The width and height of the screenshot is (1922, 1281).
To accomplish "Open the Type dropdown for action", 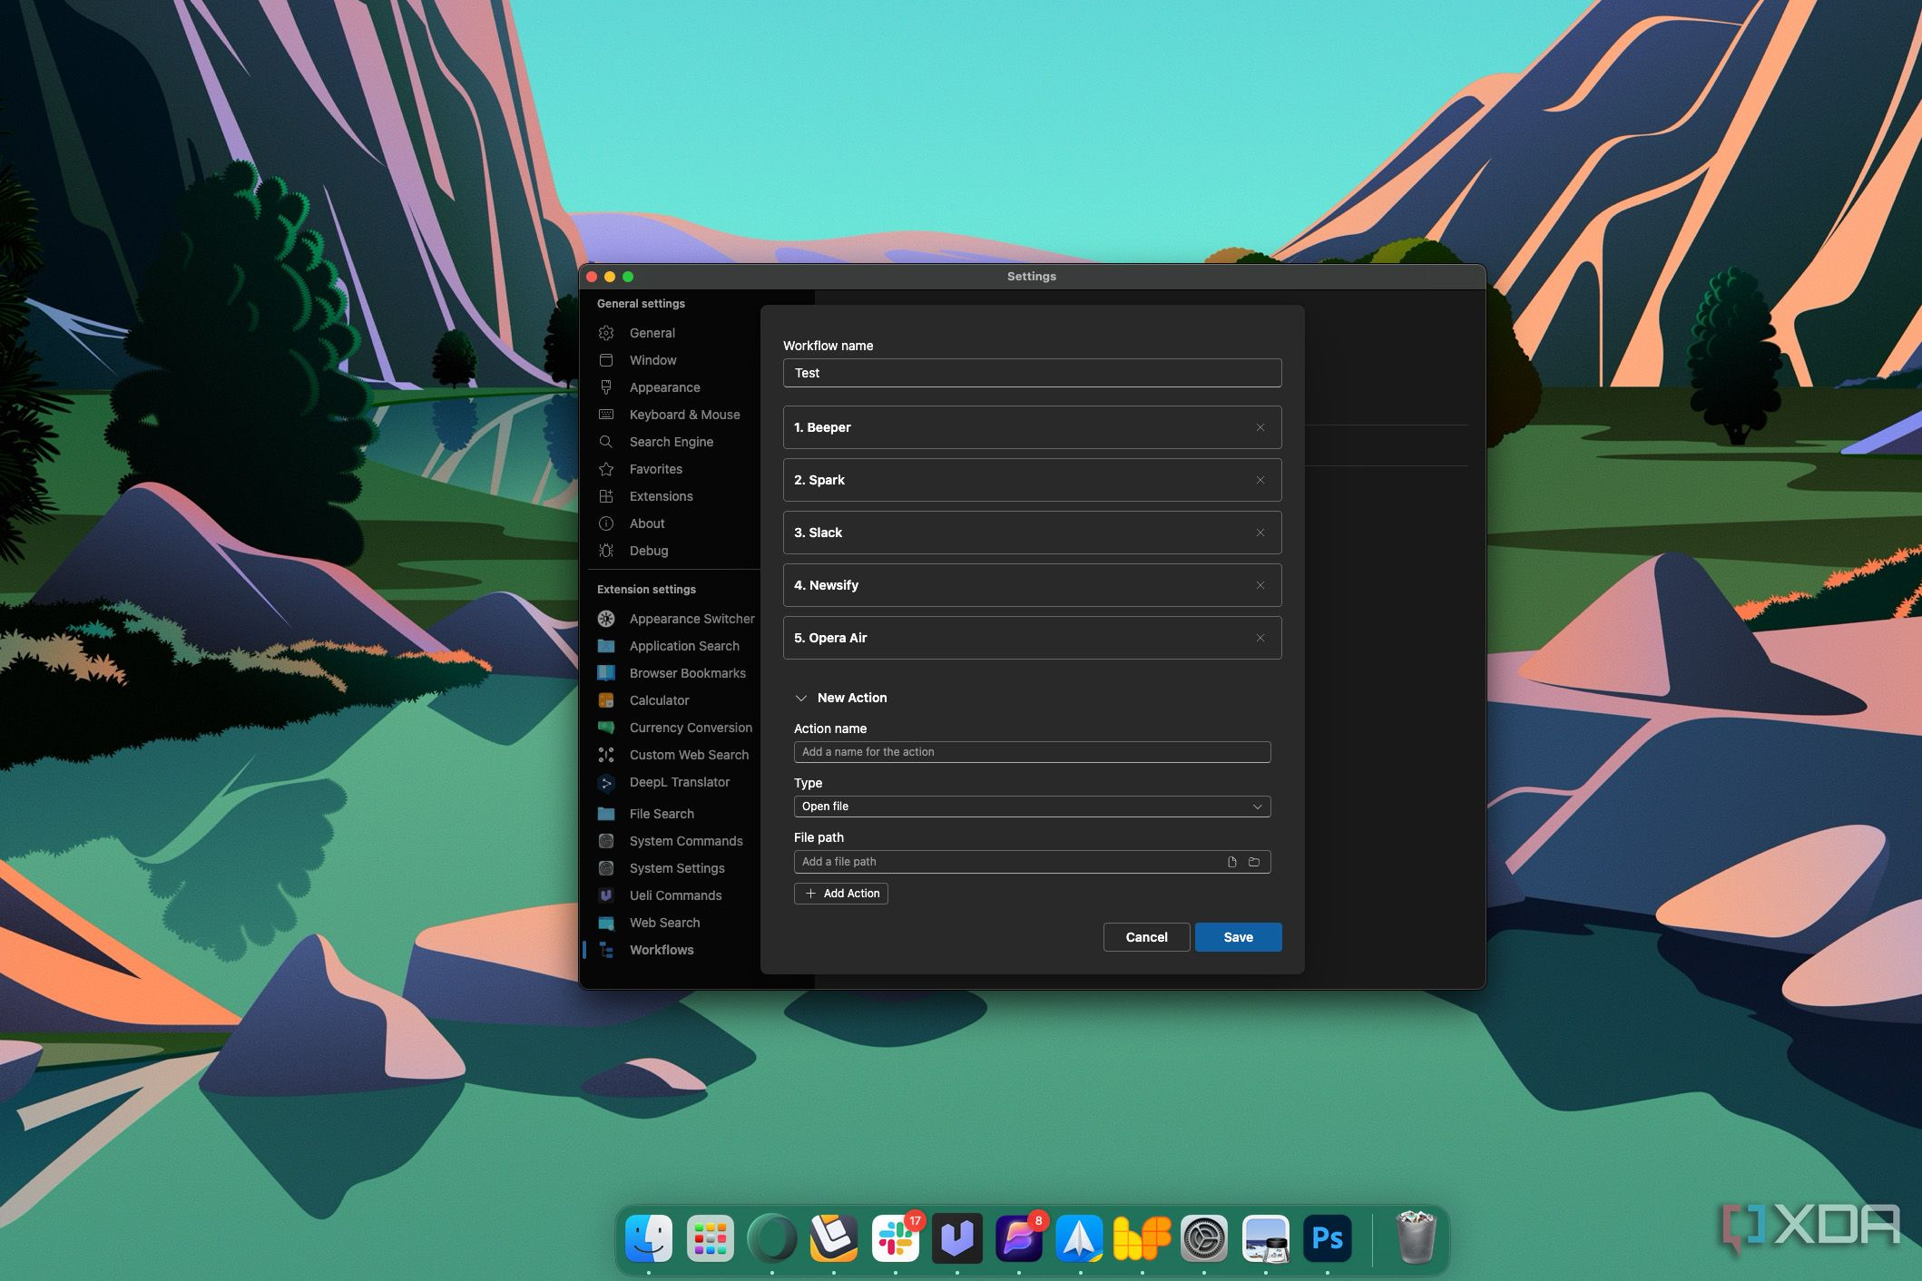I will (1030, 805).
